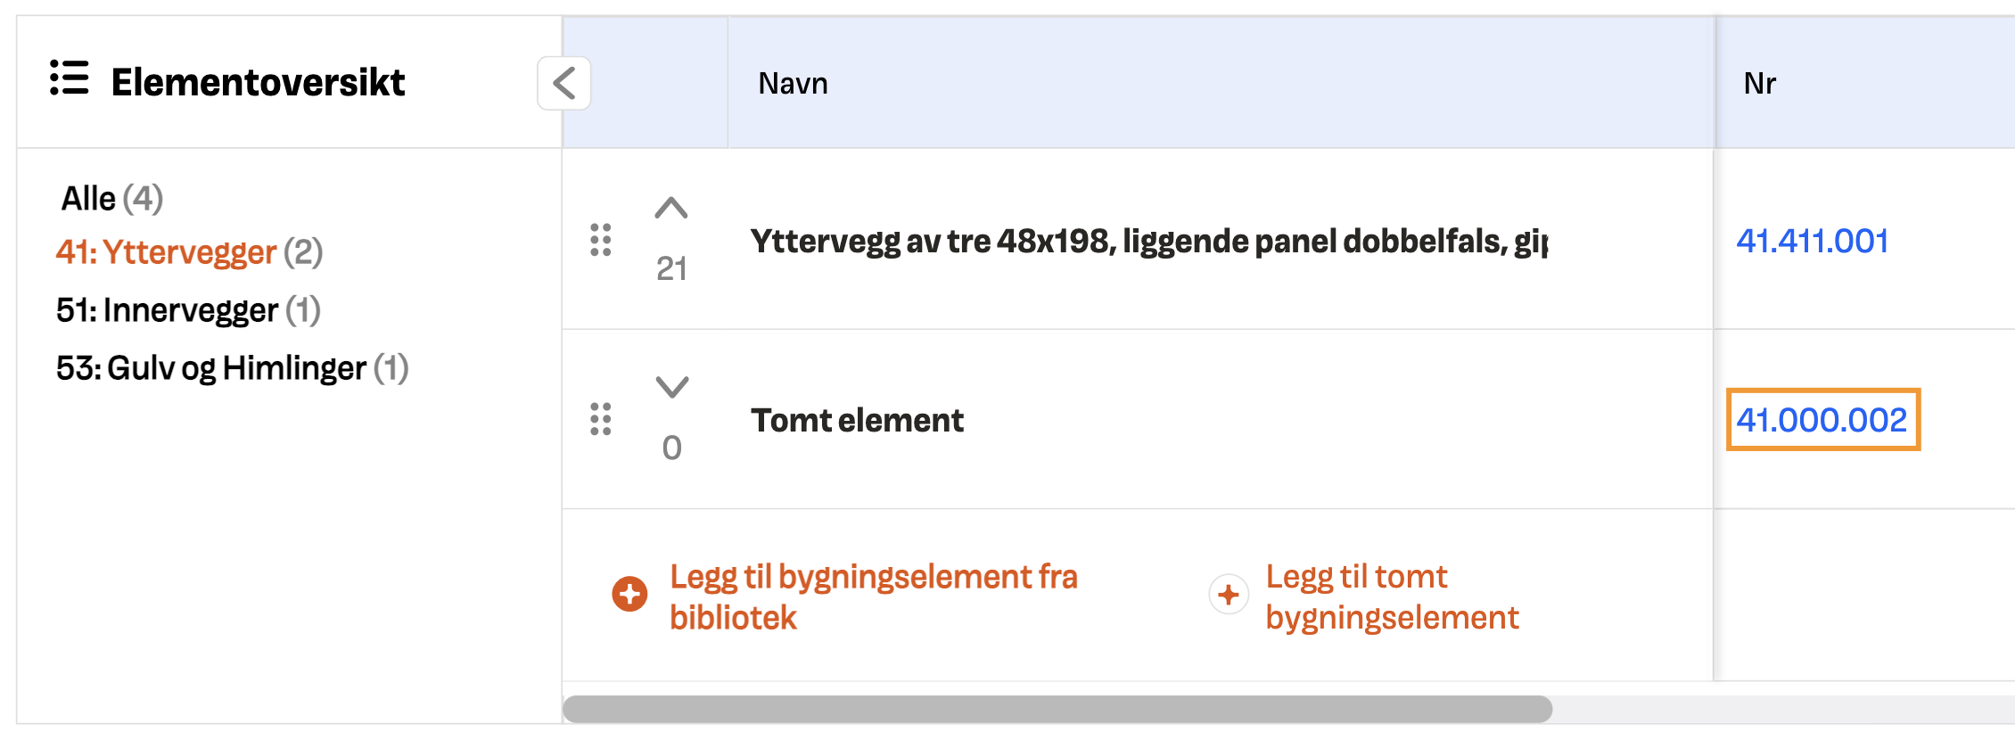Image resolution: width=2015 pixels, height=740 pixels.
Task: Select 41: Yttervegger category
Action: [189, 252]
